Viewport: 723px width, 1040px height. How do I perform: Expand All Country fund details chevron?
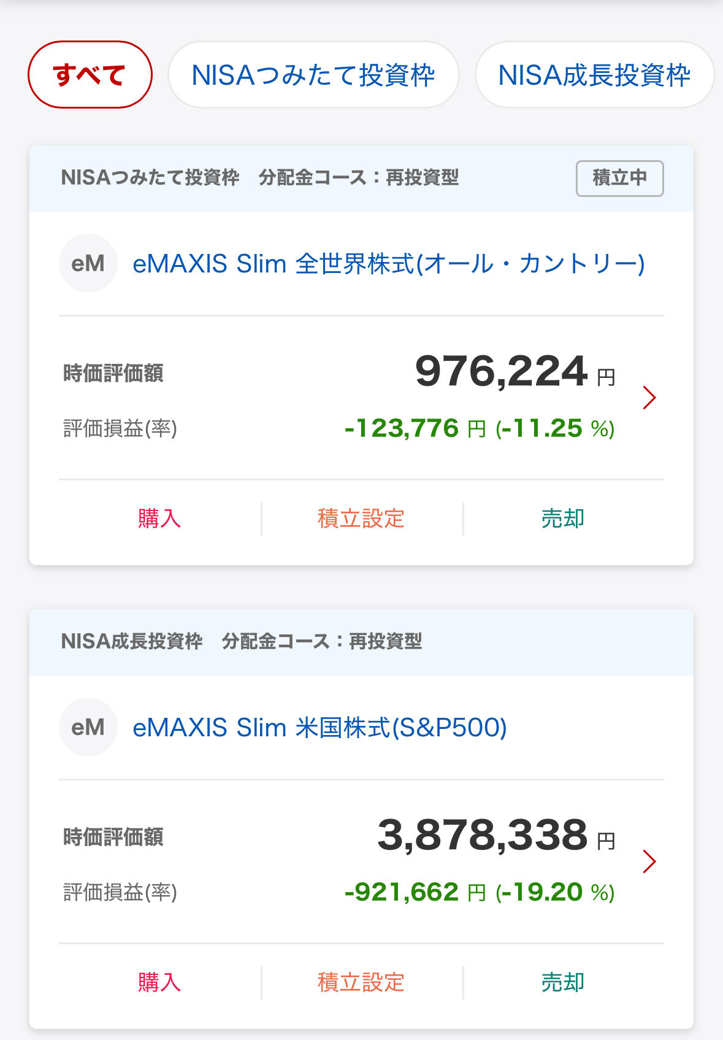tap(649, 398)
